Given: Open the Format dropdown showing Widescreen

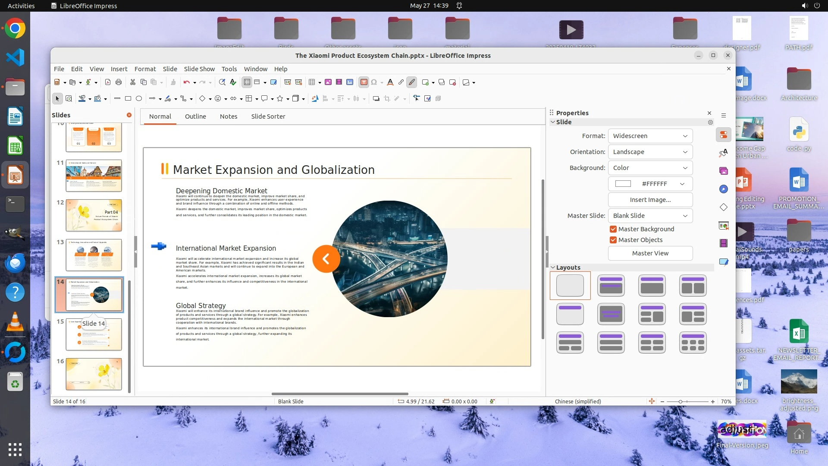Looking at the screenshot, I should pos(650,136).
